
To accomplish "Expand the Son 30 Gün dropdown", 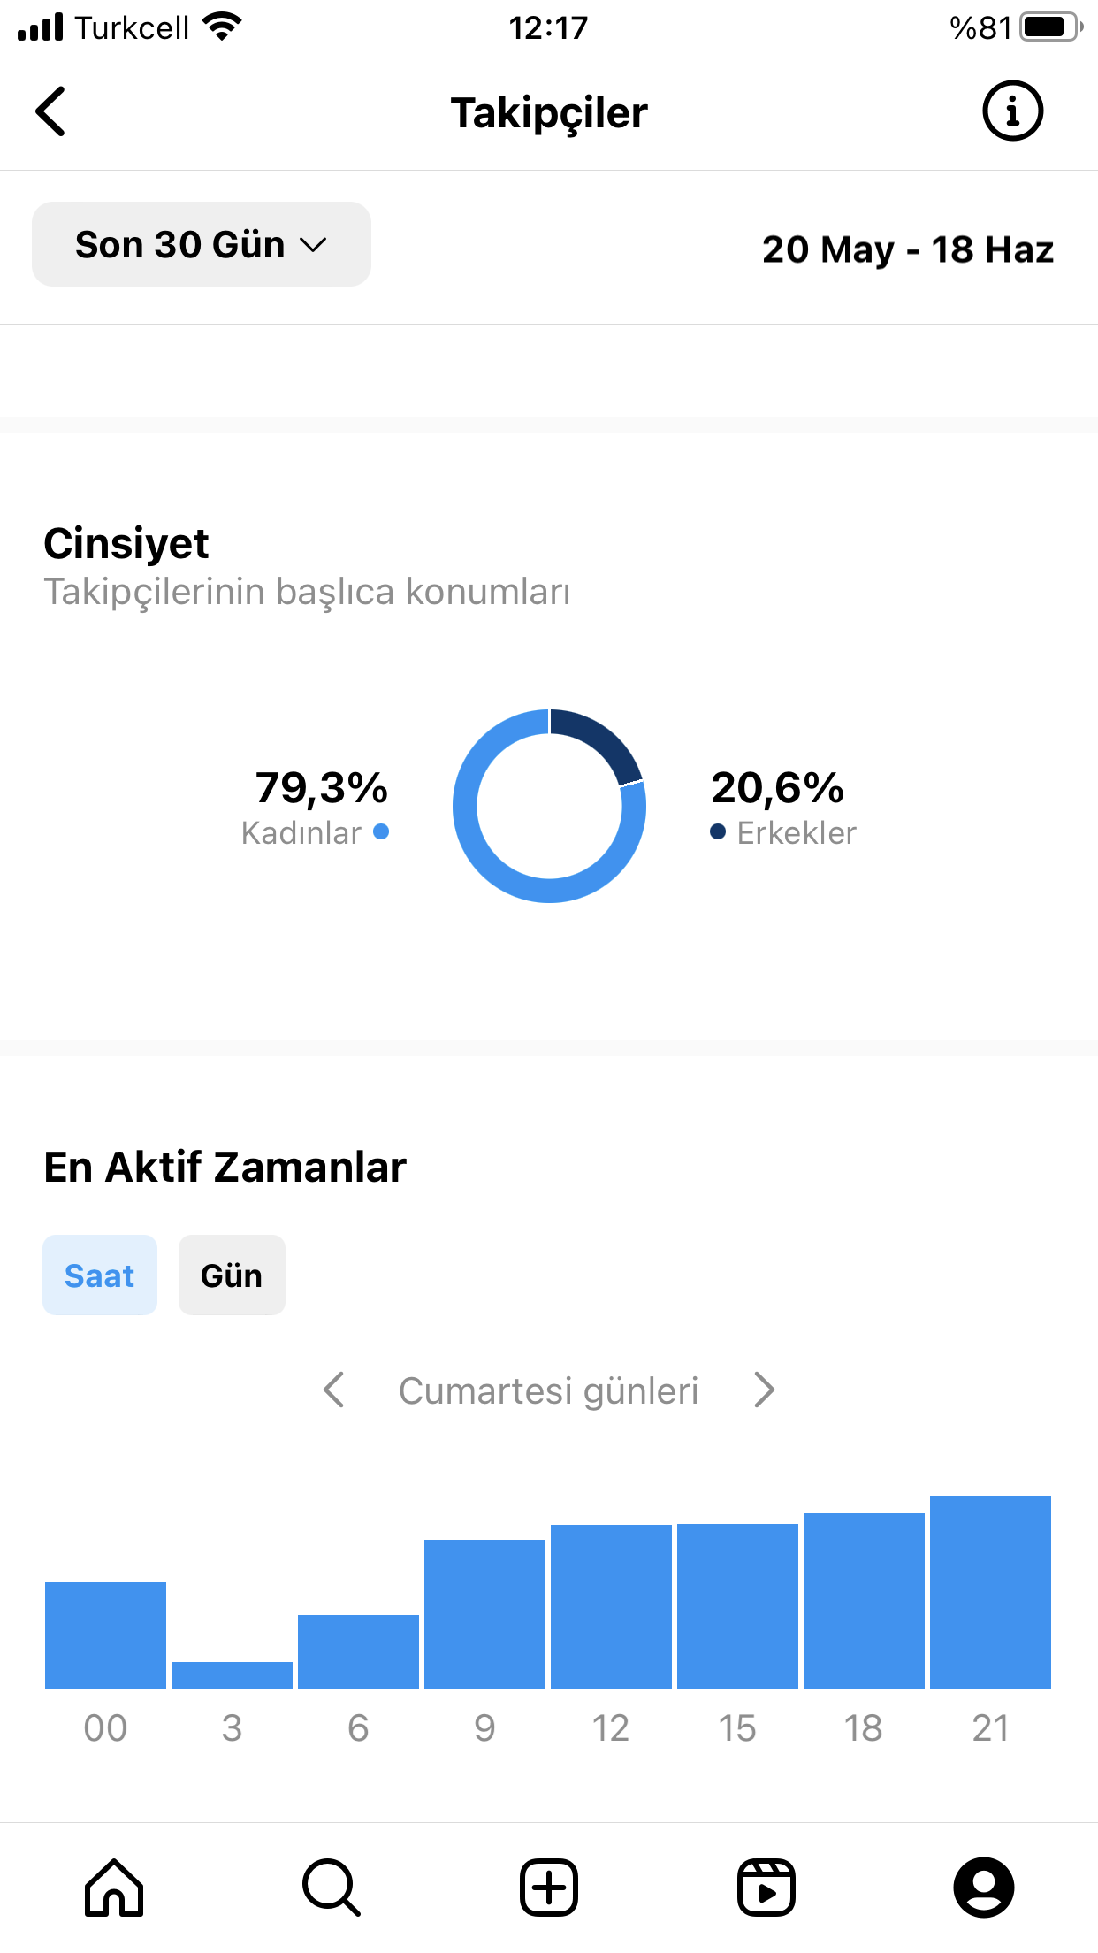I will (202, 244).
